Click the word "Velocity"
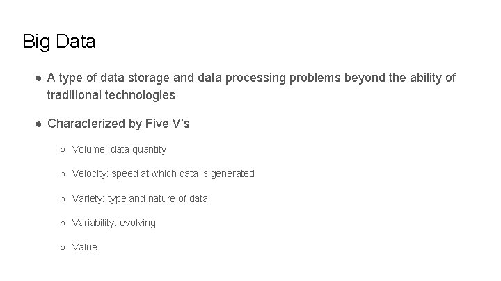 pos(90,173)
